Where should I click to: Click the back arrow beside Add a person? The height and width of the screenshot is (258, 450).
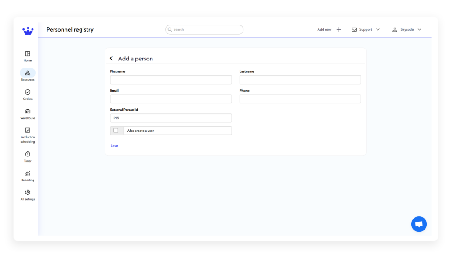112,58
